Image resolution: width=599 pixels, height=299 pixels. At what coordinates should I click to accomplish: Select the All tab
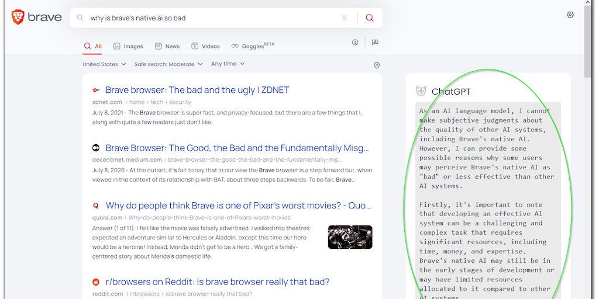(x=93, y=46)
